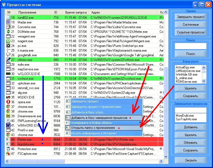Click 'Сохранить' in Завершение процессов

(x=190, y=150)
